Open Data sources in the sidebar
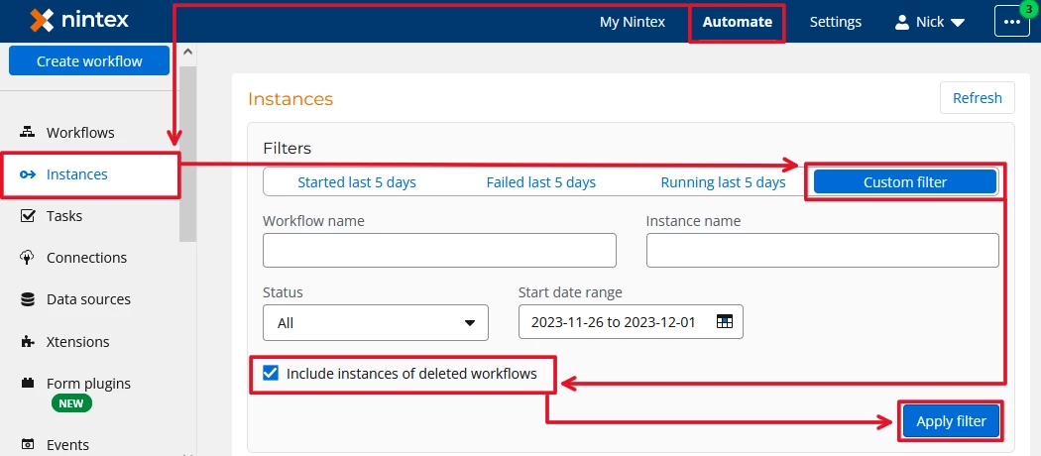1041x456 pixels. point(88,299)
